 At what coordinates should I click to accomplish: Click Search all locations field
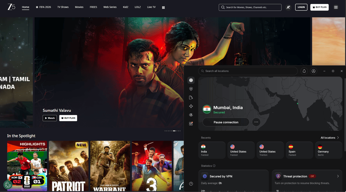point(248,71)
